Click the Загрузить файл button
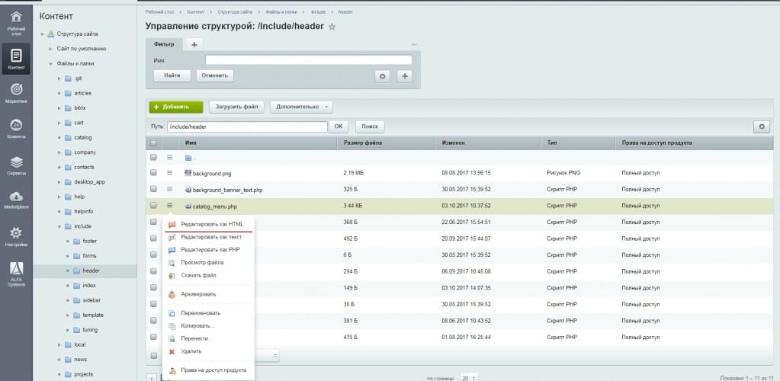 coord(236,107)
